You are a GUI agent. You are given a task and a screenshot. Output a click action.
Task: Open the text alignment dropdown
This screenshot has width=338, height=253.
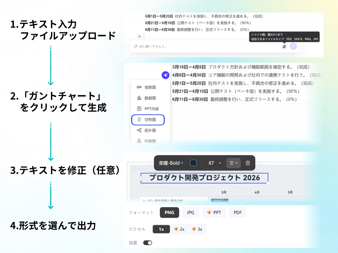[233, 163]
